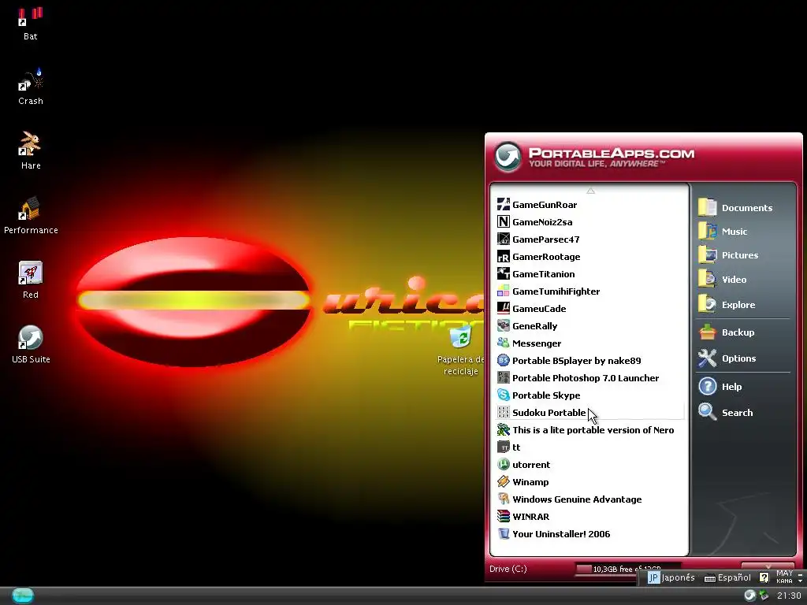Open GameTitanion from the apps list
The image size is (807, 605).
(x=589, y=273)
